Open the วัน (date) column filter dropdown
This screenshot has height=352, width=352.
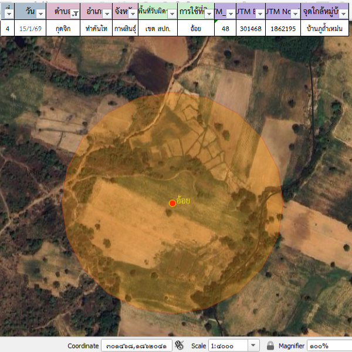[x=41, y=14]
